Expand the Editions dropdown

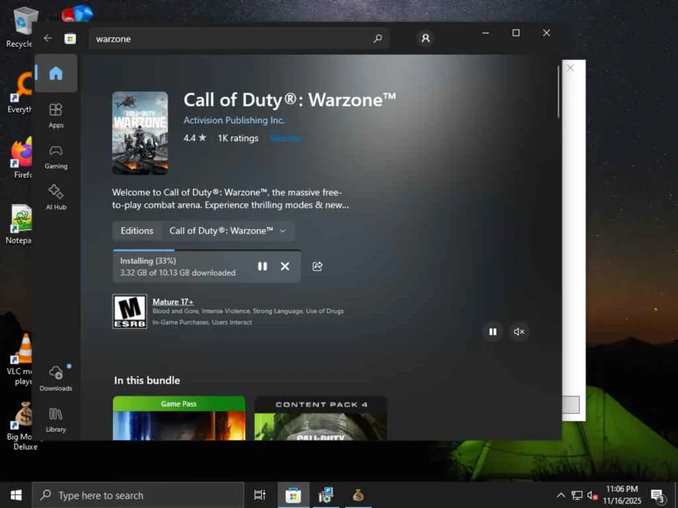[228, 231]
